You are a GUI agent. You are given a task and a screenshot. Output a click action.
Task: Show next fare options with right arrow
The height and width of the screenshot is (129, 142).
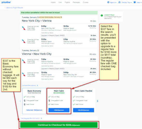[x=97, y=101]
